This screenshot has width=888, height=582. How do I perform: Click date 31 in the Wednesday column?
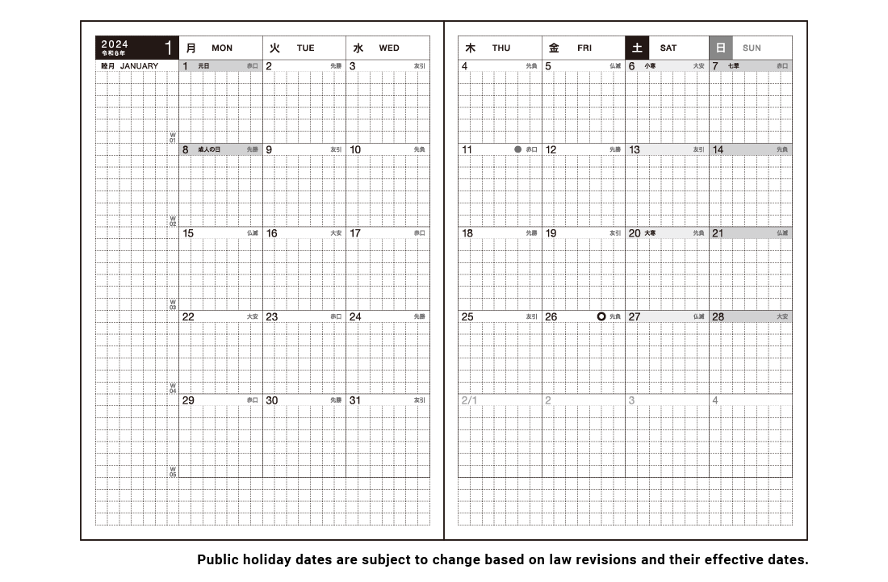point(355,400)
